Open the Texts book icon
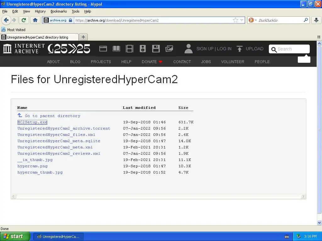Viewport: 322px width, 241px height. [x=116, y=49]
